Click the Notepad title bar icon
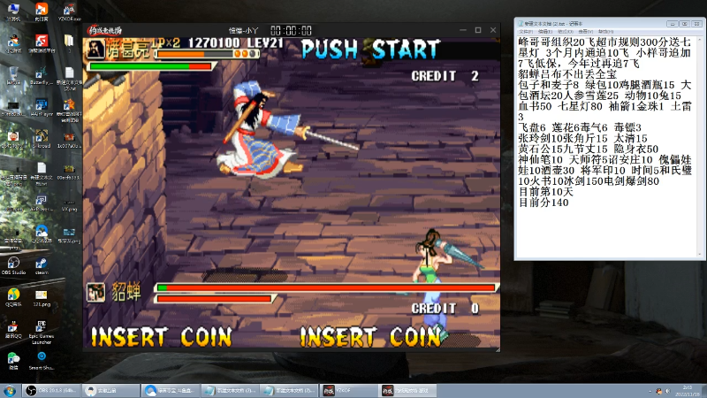This screenshot has width=707, height=398. (521, 24)
